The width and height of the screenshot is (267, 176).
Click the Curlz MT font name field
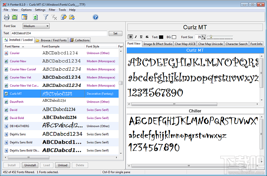point(195,27)
